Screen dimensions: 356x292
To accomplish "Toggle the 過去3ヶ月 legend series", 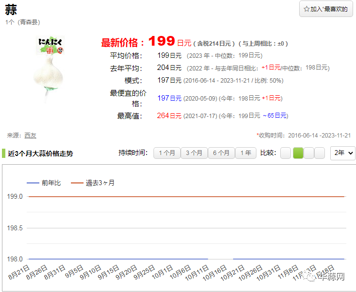I will pos(100,183).
